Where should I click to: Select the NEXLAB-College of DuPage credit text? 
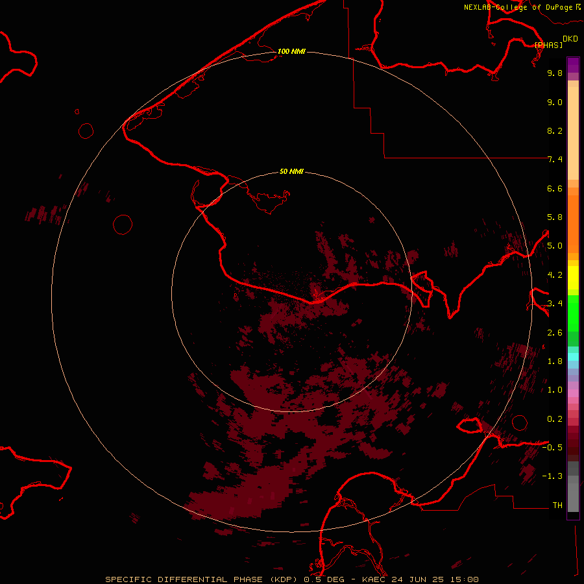pos(518,7)
